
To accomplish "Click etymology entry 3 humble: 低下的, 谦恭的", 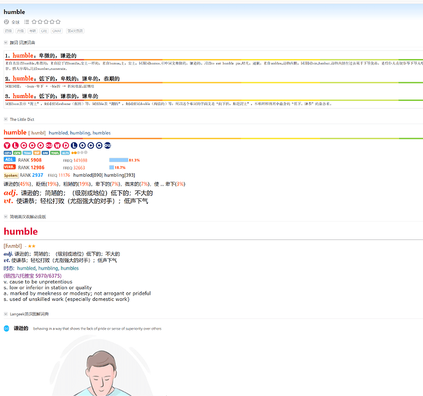I will [51, 96].
